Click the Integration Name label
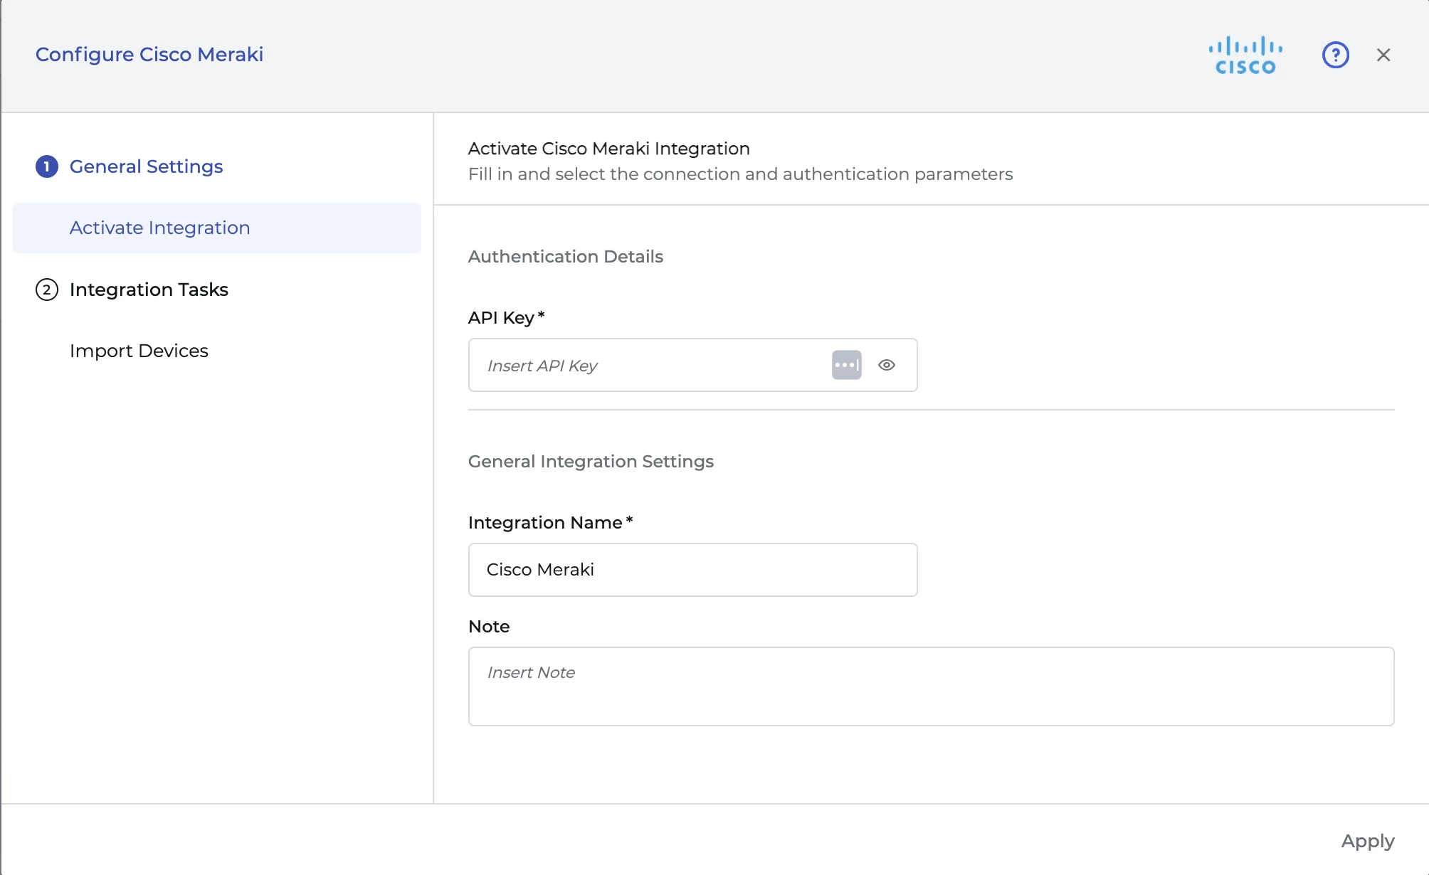Screen dimensions: 1429x875 [545, 523]
